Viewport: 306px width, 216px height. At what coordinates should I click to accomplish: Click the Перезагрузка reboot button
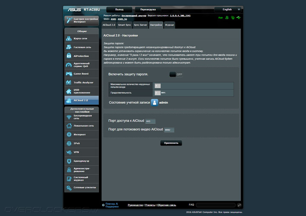148,9
